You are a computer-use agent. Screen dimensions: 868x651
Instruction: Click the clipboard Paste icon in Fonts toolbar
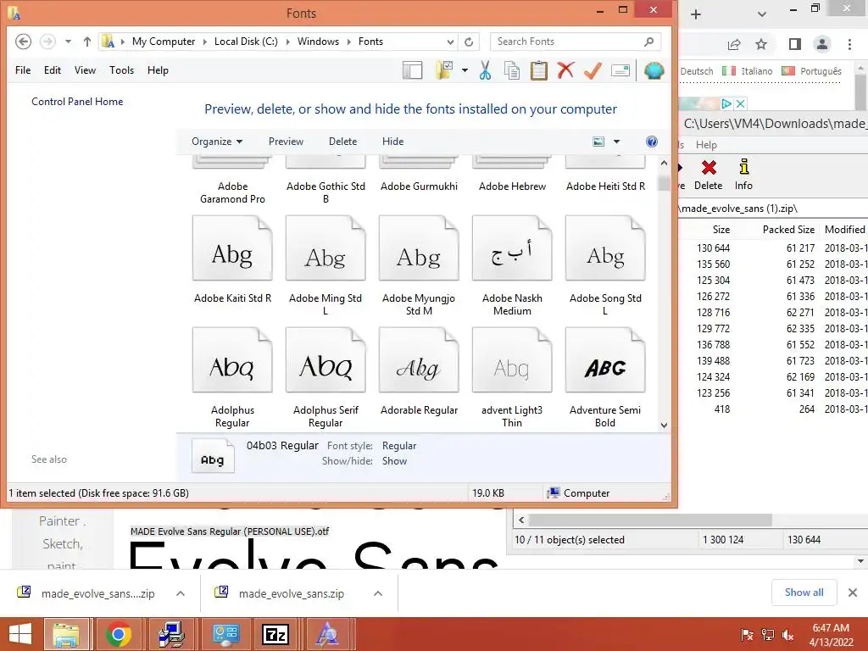point(538,70)
